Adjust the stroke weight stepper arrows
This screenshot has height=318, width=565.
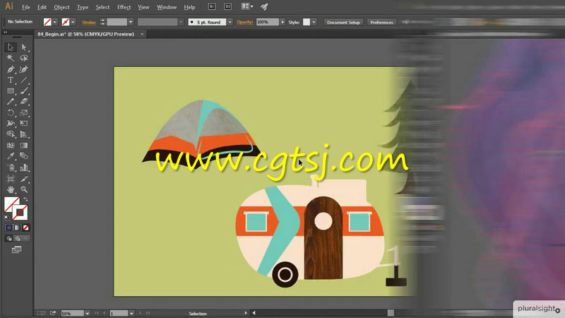(102, 23)
